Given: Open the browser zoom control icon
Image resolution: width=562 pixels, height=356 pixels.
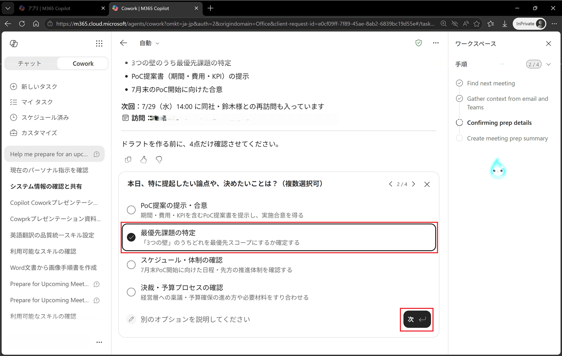Looking at the screenshot, I should pyautogui.click(x=444, y=24).
